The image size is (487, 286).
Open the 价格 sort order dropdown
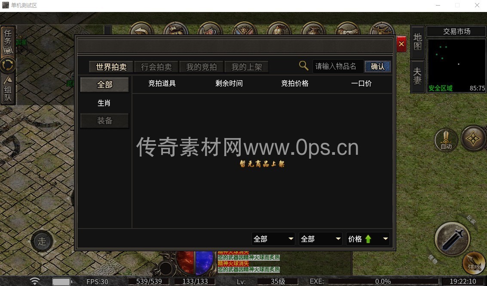368,239
